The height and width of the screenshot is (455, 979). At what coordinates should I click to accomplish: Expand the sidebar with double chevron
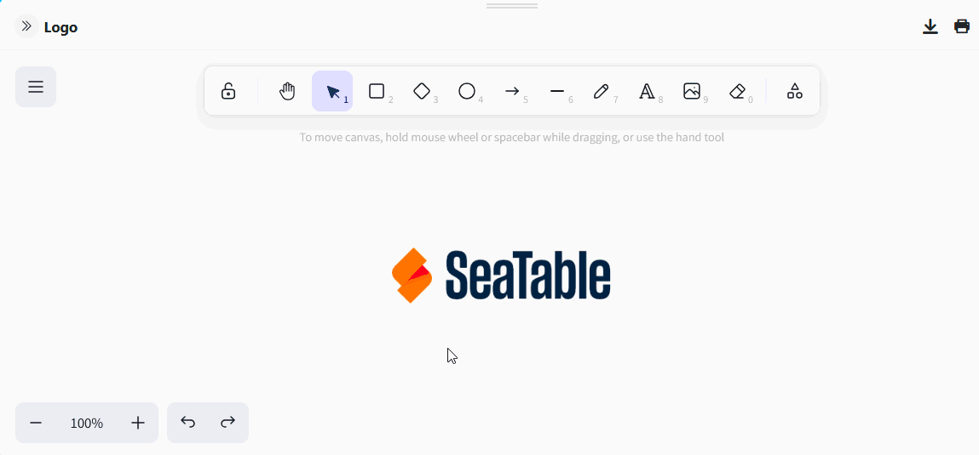pos(26,26)
